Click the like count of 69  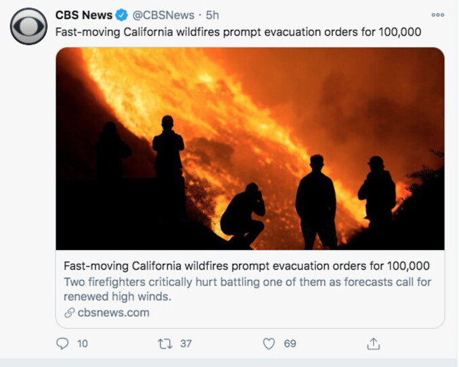[x=290, y=344]
